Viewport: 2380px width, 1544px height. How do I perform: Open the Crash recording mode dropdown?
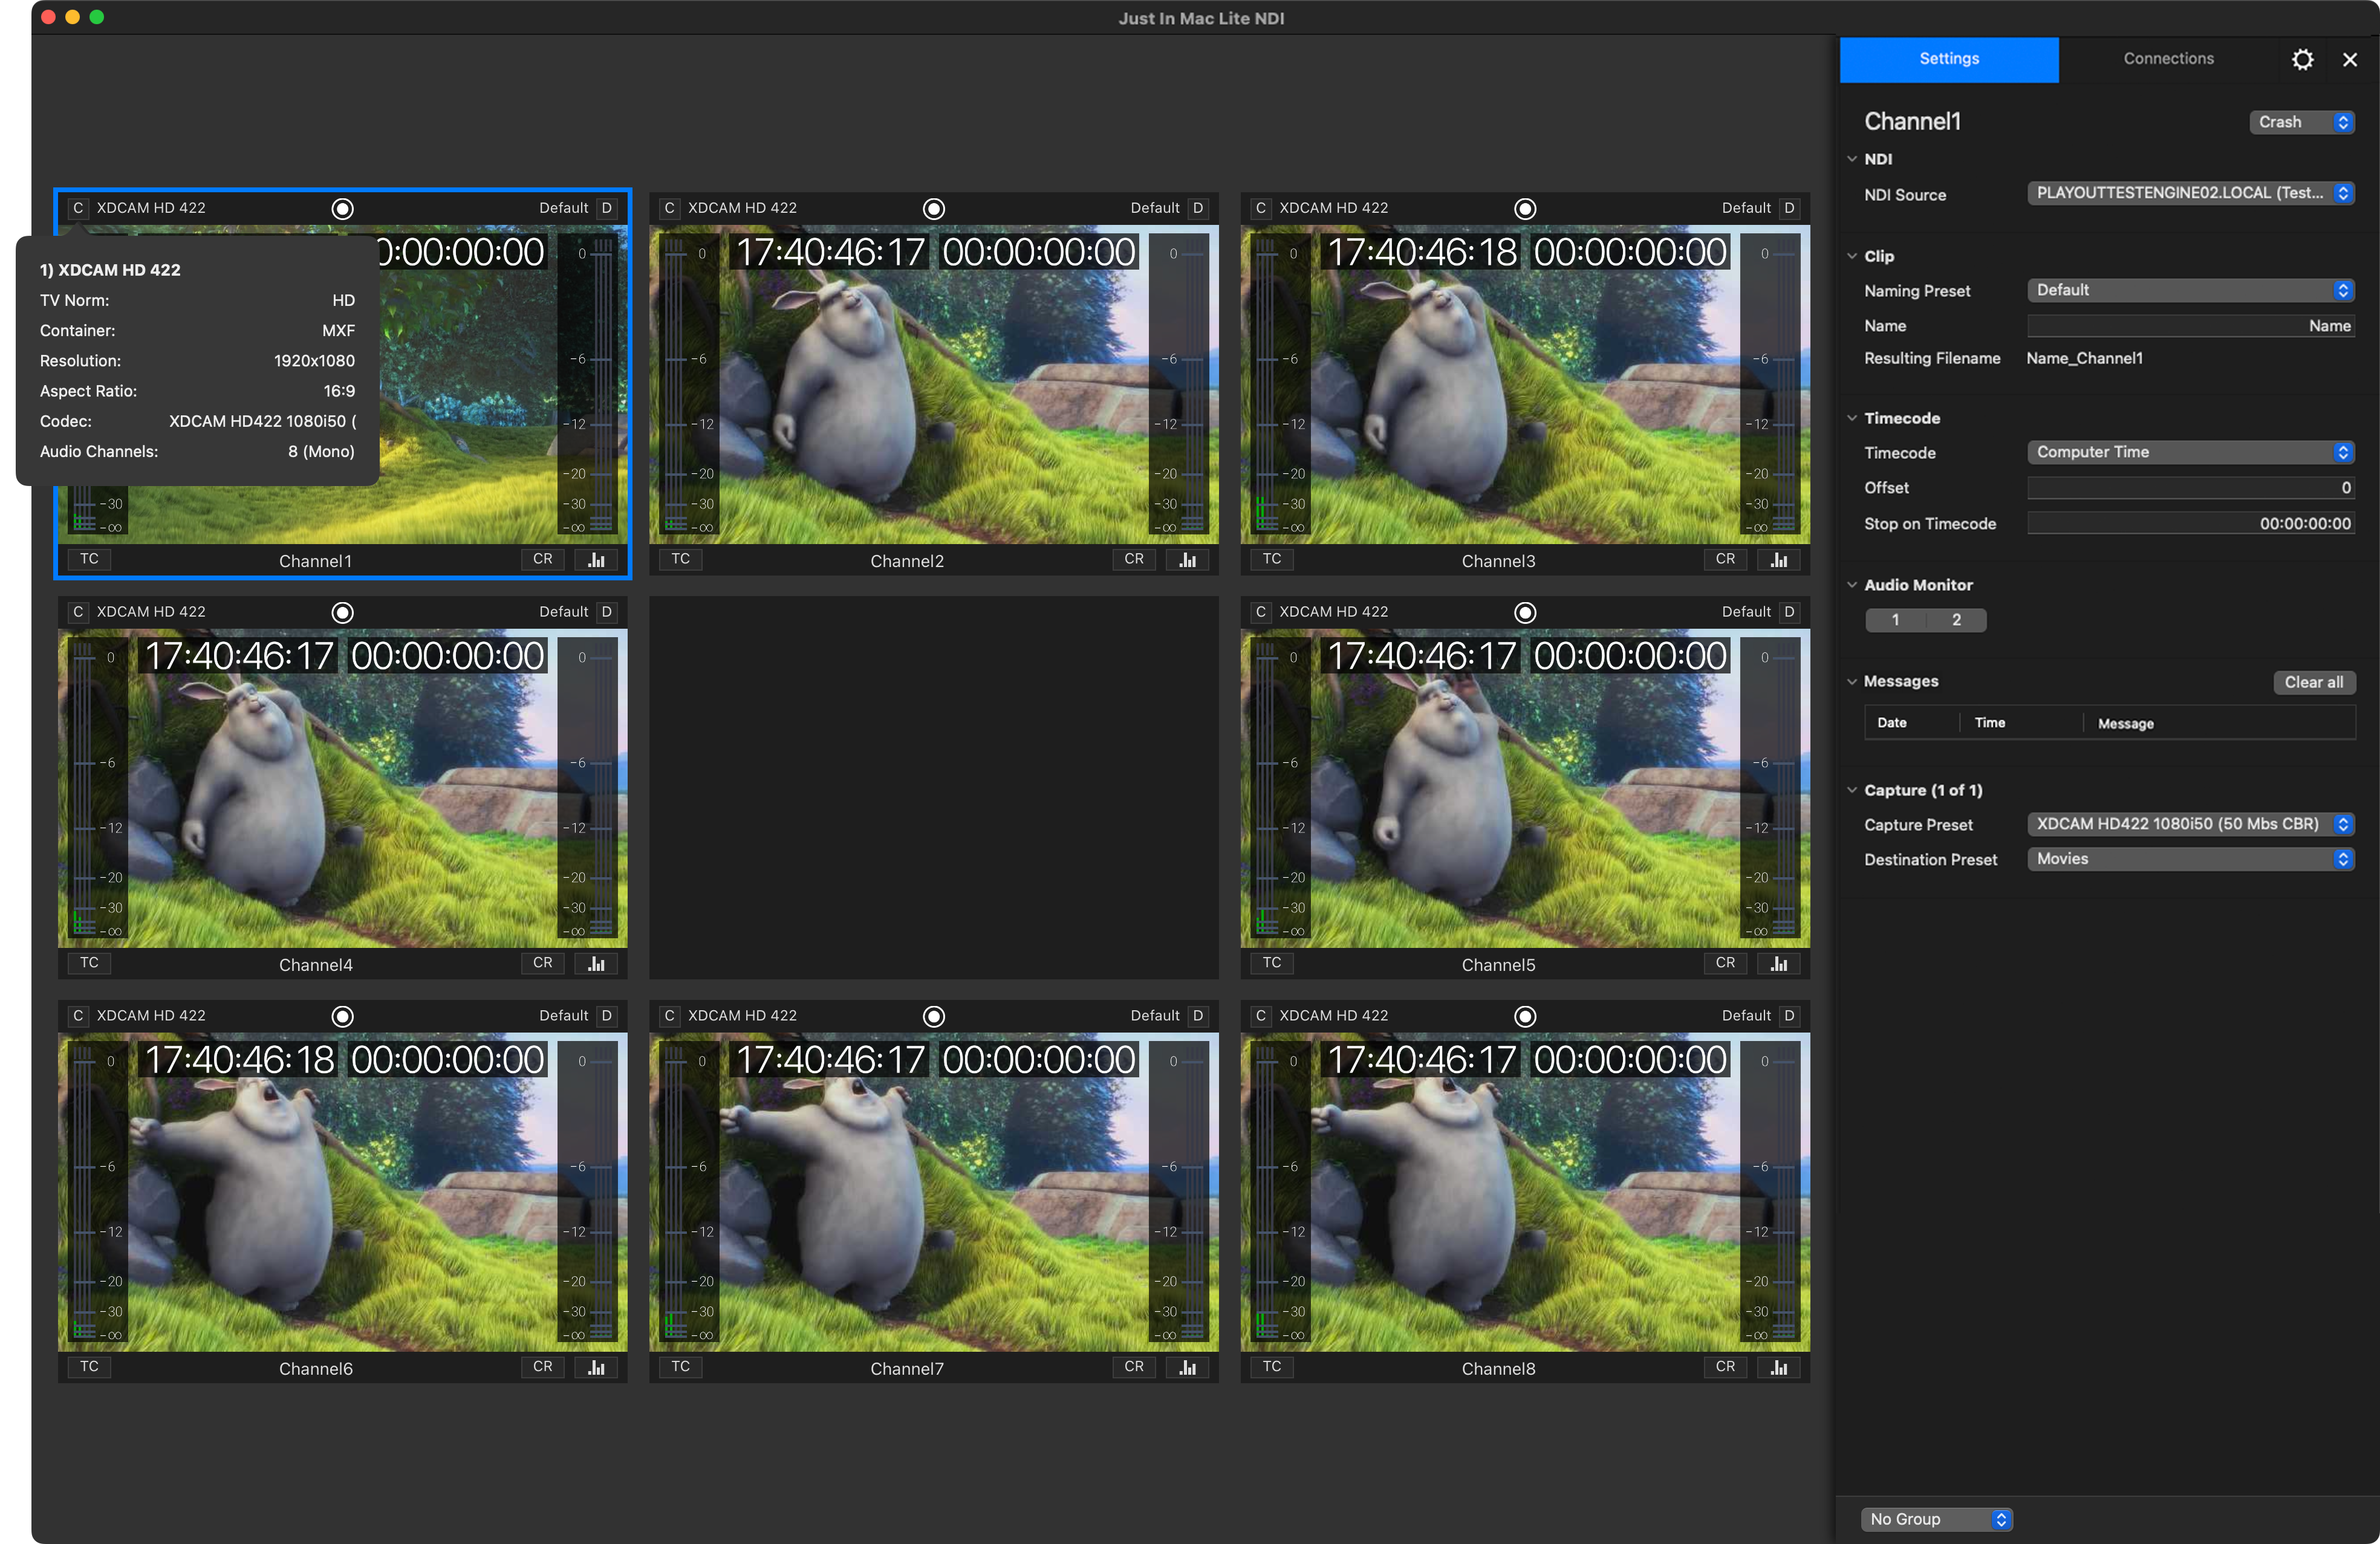[2301, 122]
